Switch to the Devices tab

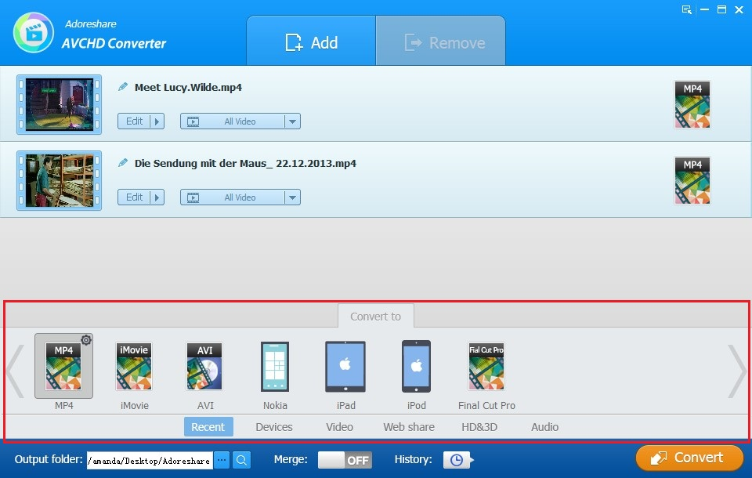[x=273, y=427]
